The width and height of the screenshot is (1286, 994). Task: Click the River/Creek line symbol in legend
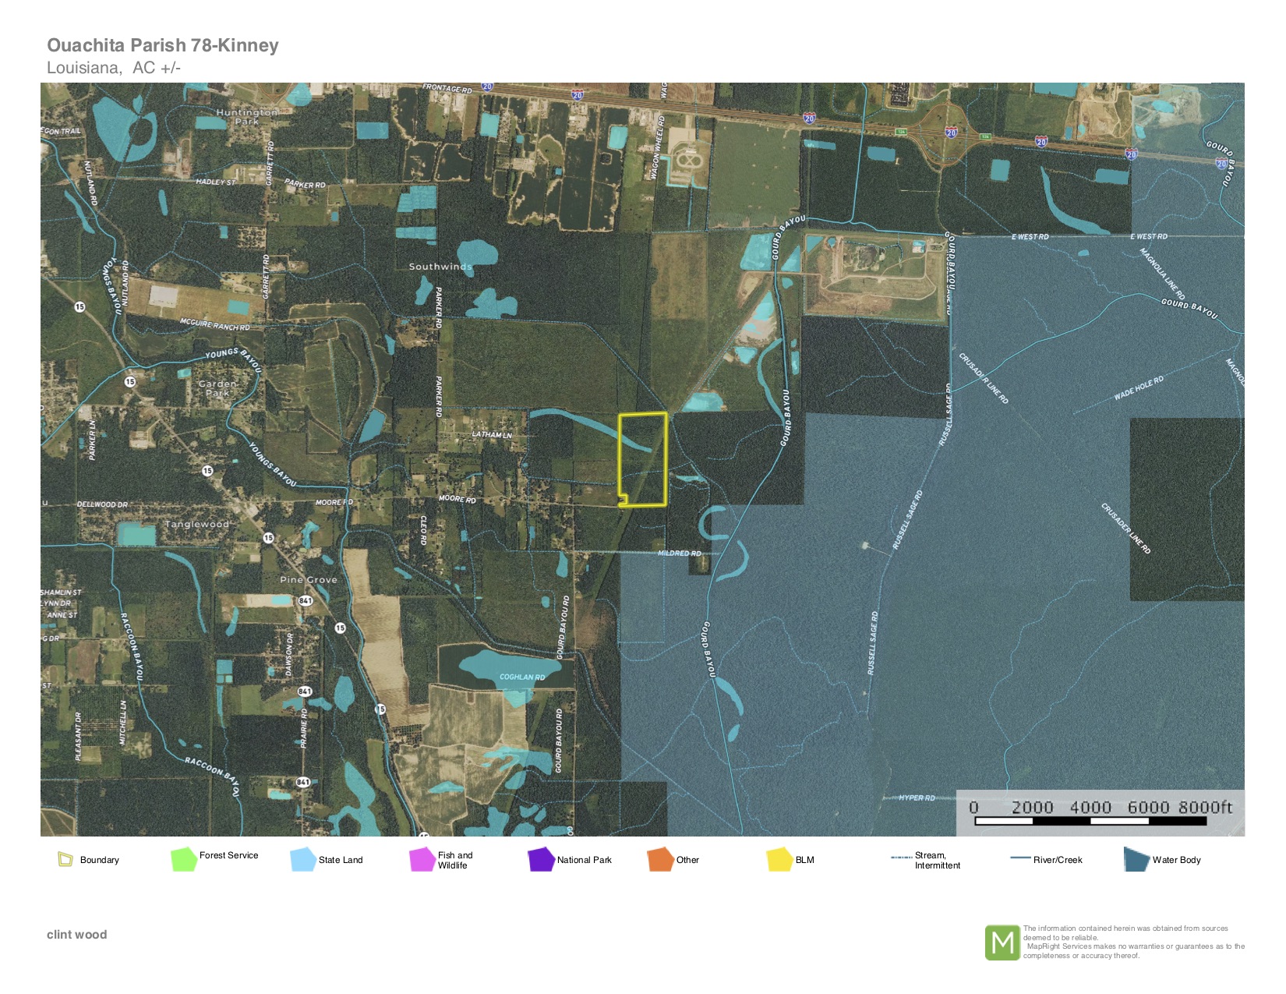[1020, 858]
